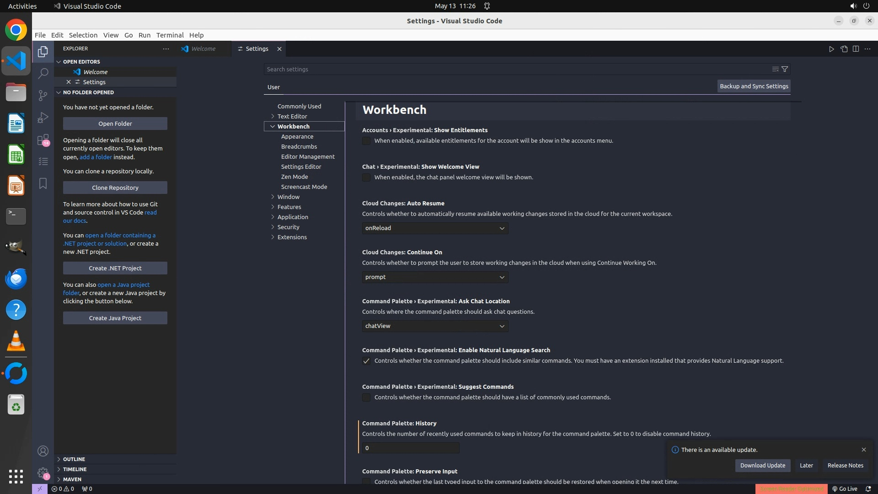Click the split editor right icon
This screenshot has height=494, width=878.
pos(856,49)
